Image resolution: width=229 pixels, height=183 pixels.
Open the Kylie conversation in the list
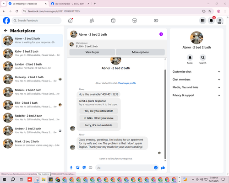point(32,54)
